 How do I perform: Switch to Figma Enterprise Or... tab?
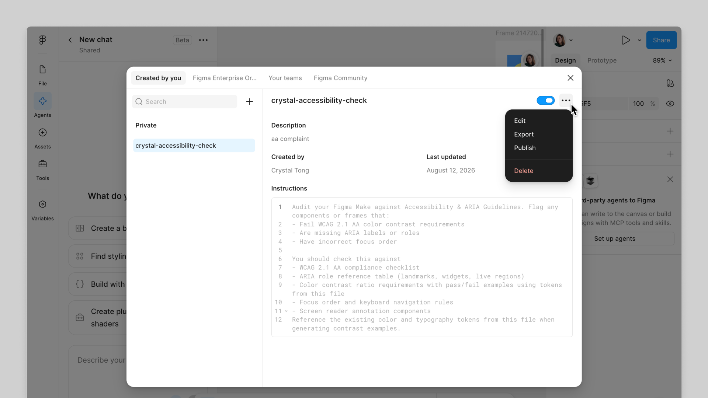[x=225, y=78]
